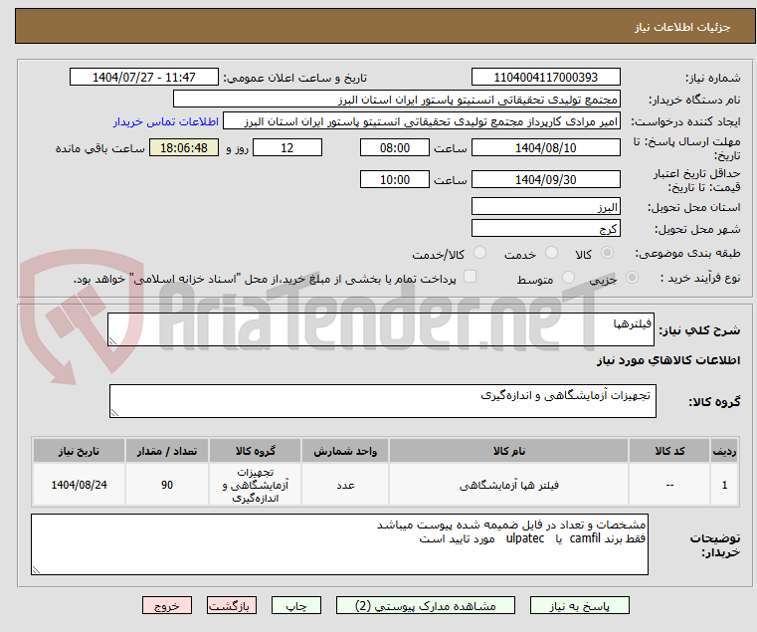Click the 'پاسخ به نیاز' button
Image resolution: width=757 pixels, height=632 pixels.
(579, 605)
